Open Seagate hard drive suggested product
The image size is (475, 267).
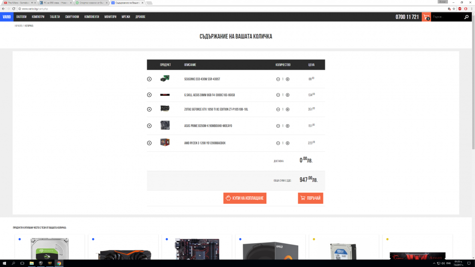click(x=49, y=249)
